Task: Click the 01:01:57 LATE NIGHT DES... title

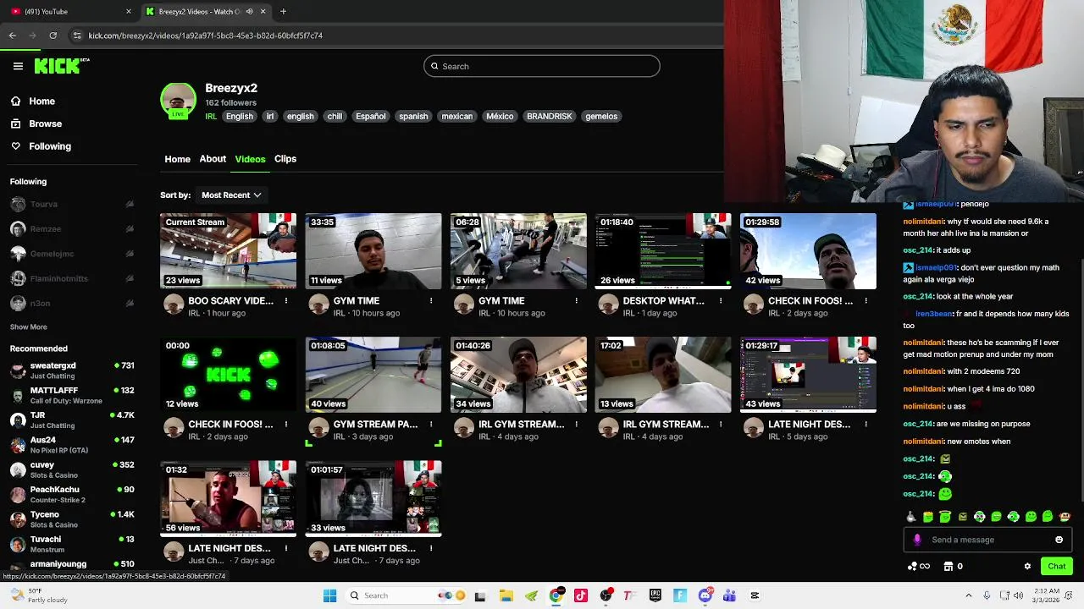Action: pyautogui.click(x=374, y=548)
